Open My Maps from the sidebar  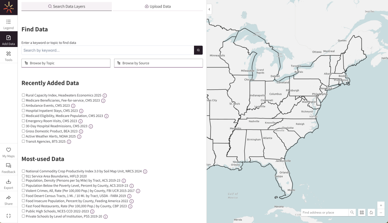[8, 152]
